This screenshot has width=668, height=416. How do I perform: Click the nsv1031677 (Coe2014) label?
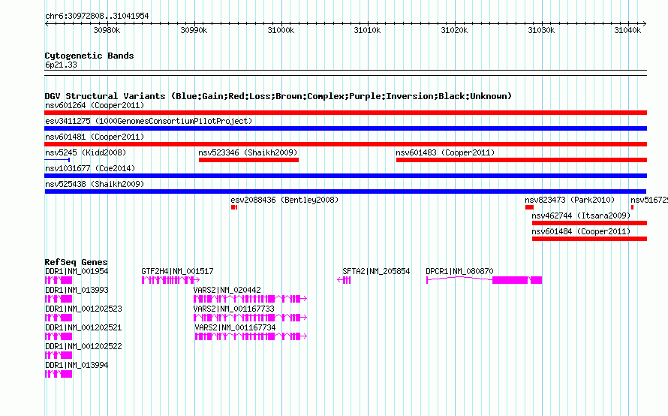point(90,168)
